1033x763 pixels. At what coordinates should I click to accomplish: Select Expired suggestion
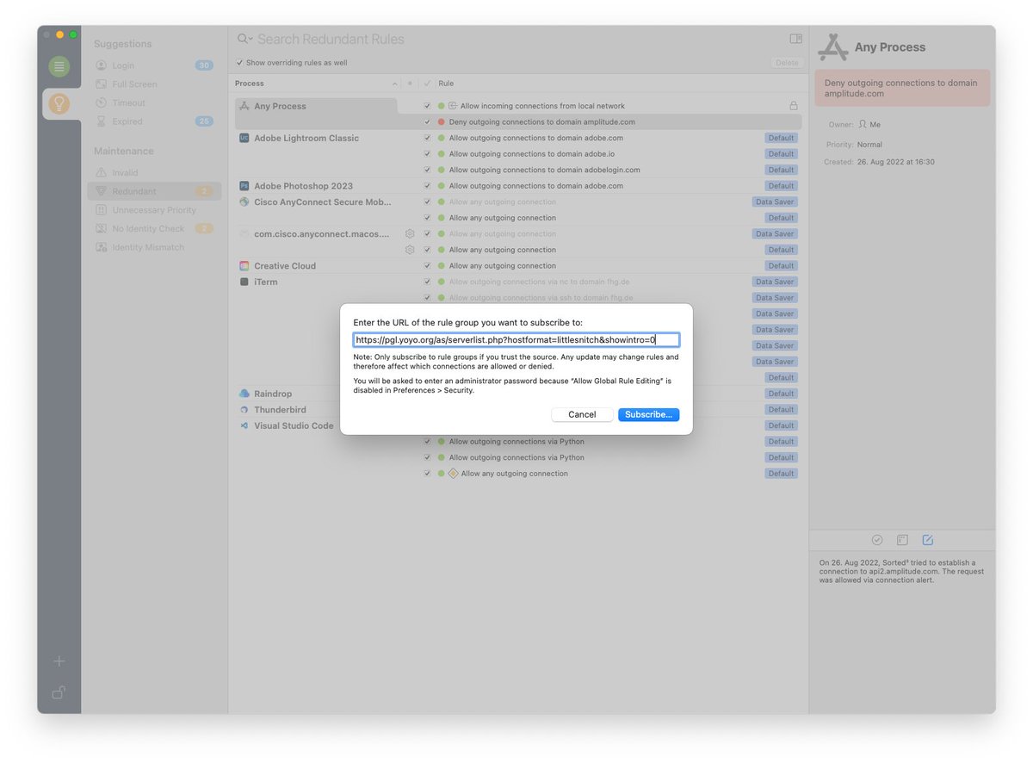tap(154, 121)
